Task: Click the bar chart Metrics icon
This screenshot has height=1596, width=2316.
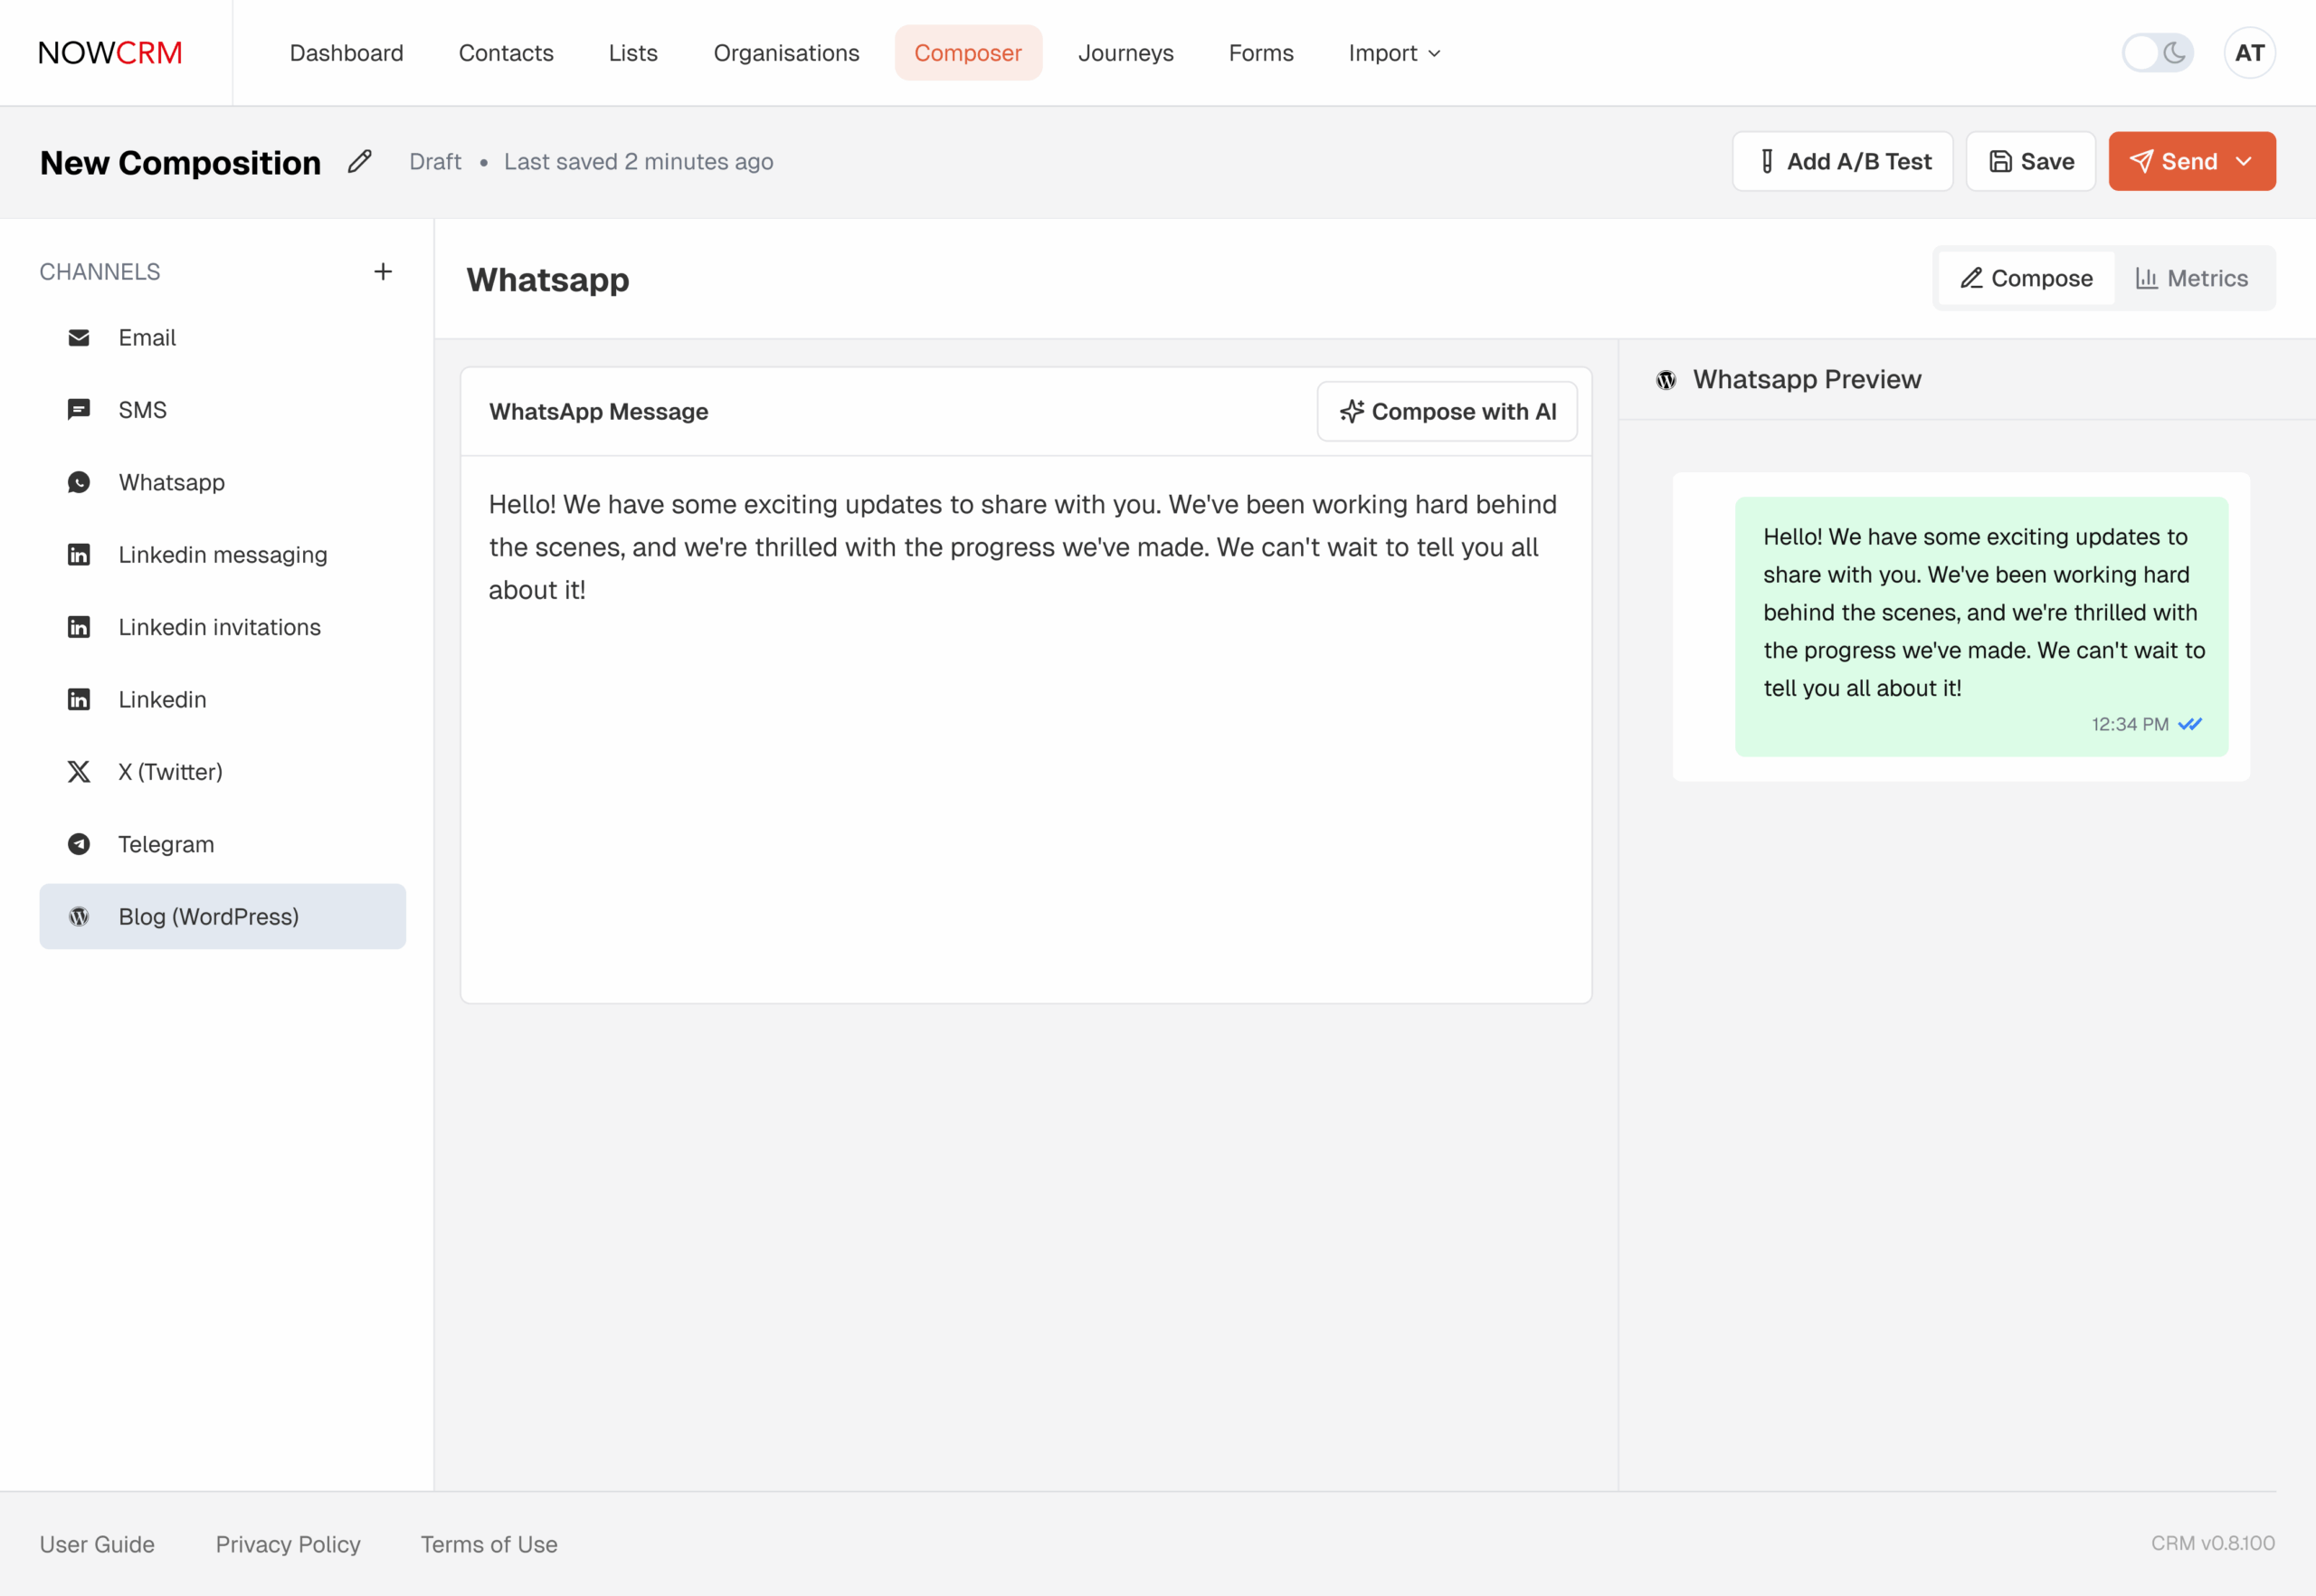Action: pyautogui.click(x=2146, y=278)
